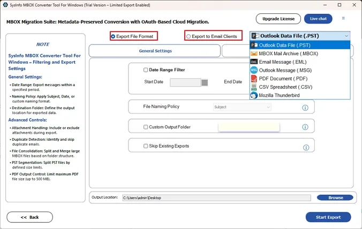Click the info icon for Custom Output Folder
Viewport: 362px width, 229px height.
pyautogui.click(x=305, y=127)
